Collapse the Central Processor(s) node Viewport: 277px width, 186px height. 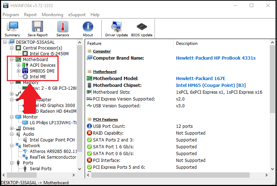coord(12,48)
